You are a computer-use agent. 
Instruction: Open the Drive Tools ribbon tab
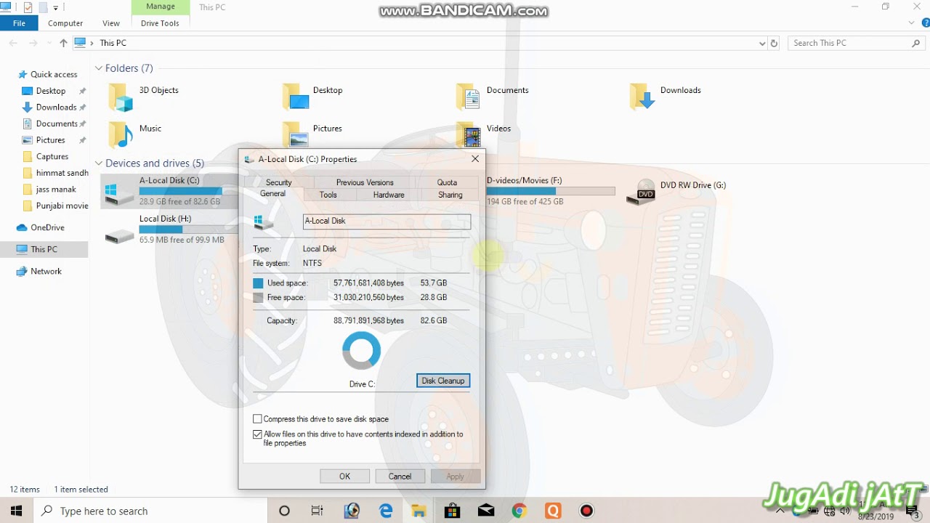pyautogui.click(x=160, y=23)
